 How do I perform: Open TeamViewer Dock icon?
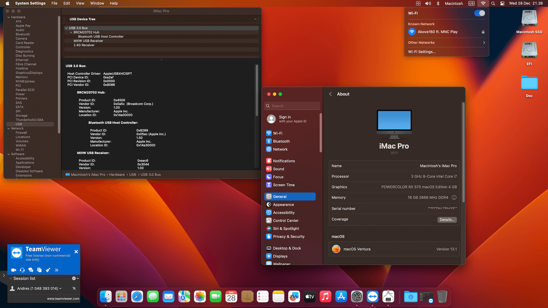373,297
